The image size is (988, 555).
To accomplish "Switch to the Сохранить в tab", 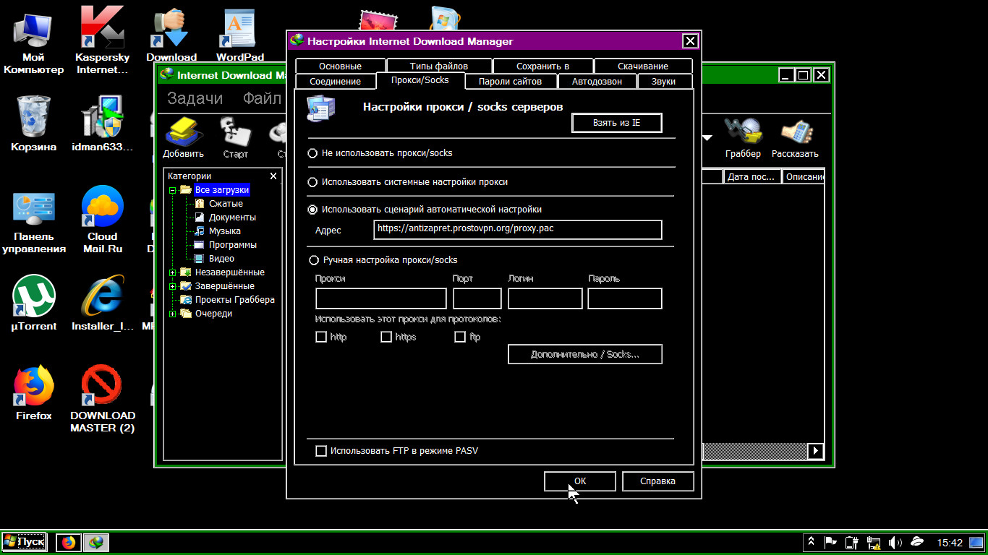I will point(543,66).
